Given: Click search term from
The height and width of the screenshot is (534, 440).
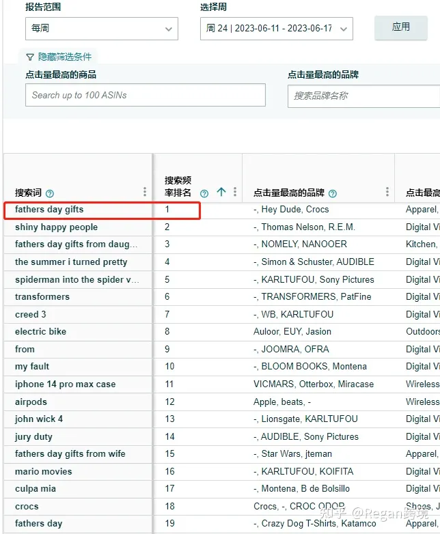Looking at the screenshot, I should point(25,349).
